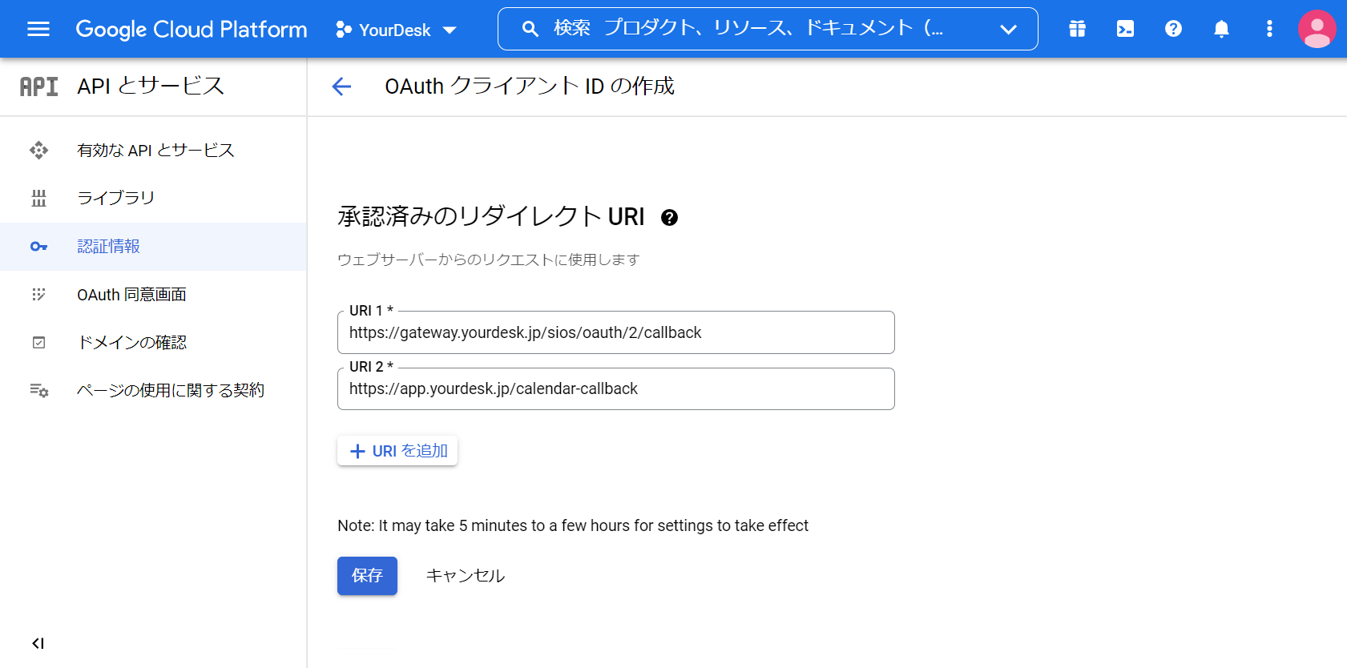Expand the search bar chevron
This screenshot has height=668, width=1347.
(1008, 30)
